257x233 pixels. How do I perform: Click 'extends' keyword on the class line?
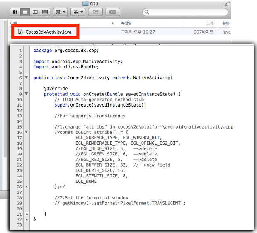pyautogui.click(x=121, y=78)
